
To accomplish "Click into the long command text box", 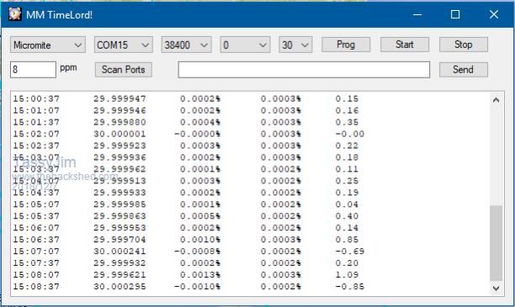I will [x=304, y=70].
